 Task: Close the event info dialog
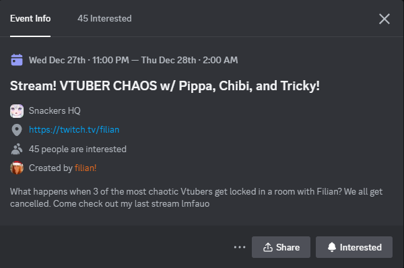[384, 19]
